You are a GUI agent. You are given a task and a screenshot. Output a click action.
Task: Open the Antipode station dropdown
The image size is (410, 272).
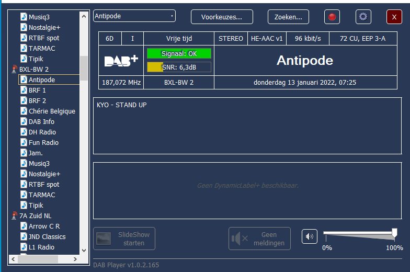[x=134, y=16]
